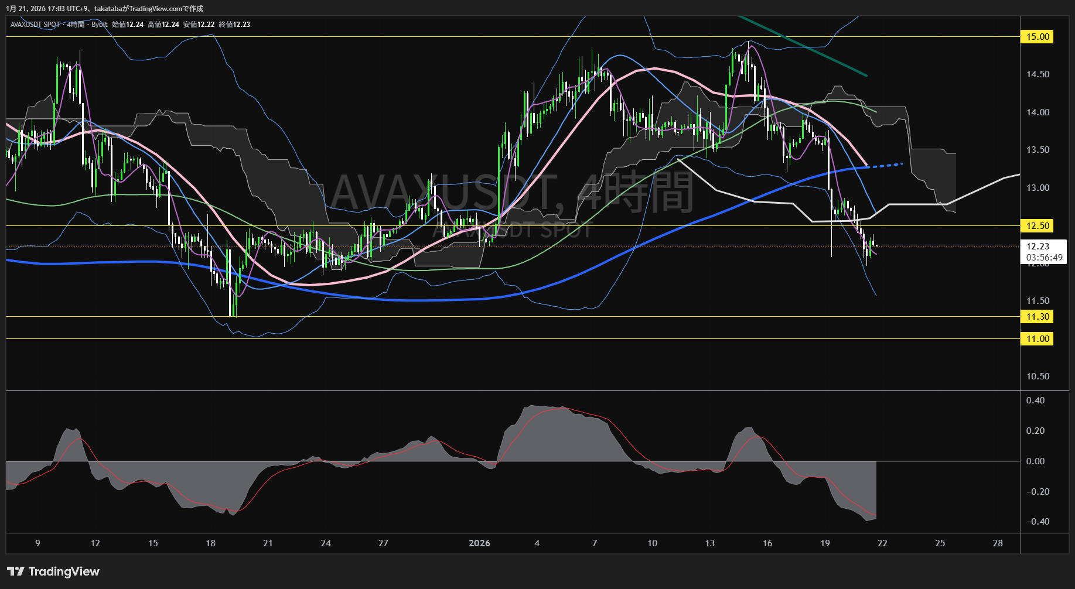Click the AVAXUSDT SPOT symbol legend title
This screenshot has height=589, width=1075.
(x=35, y=25)
